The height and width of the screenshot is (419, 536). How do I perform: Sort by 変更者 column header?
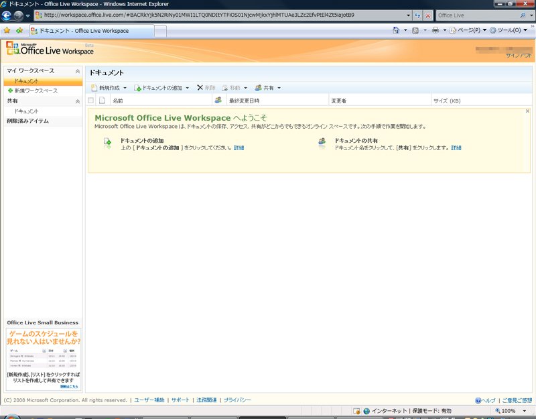[339, 101]
